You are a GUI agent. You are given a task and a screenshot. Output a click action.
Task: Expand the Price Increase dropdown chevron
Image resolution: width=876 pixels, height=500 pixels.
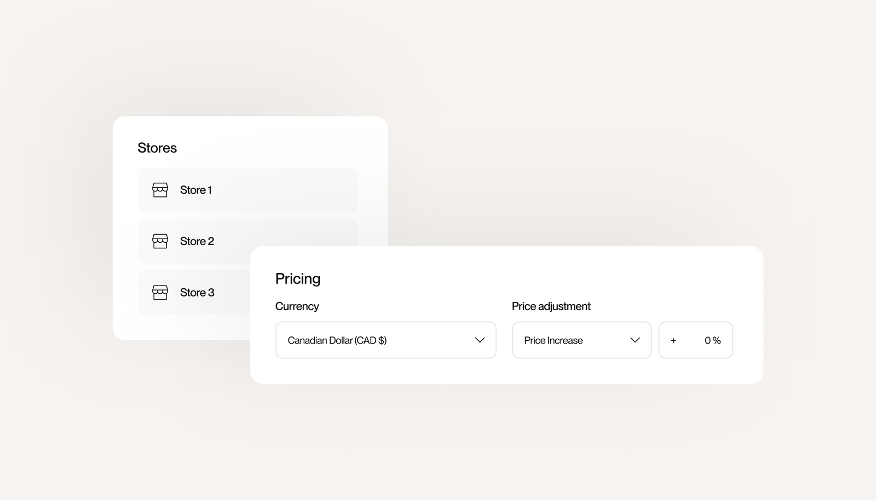635,340
